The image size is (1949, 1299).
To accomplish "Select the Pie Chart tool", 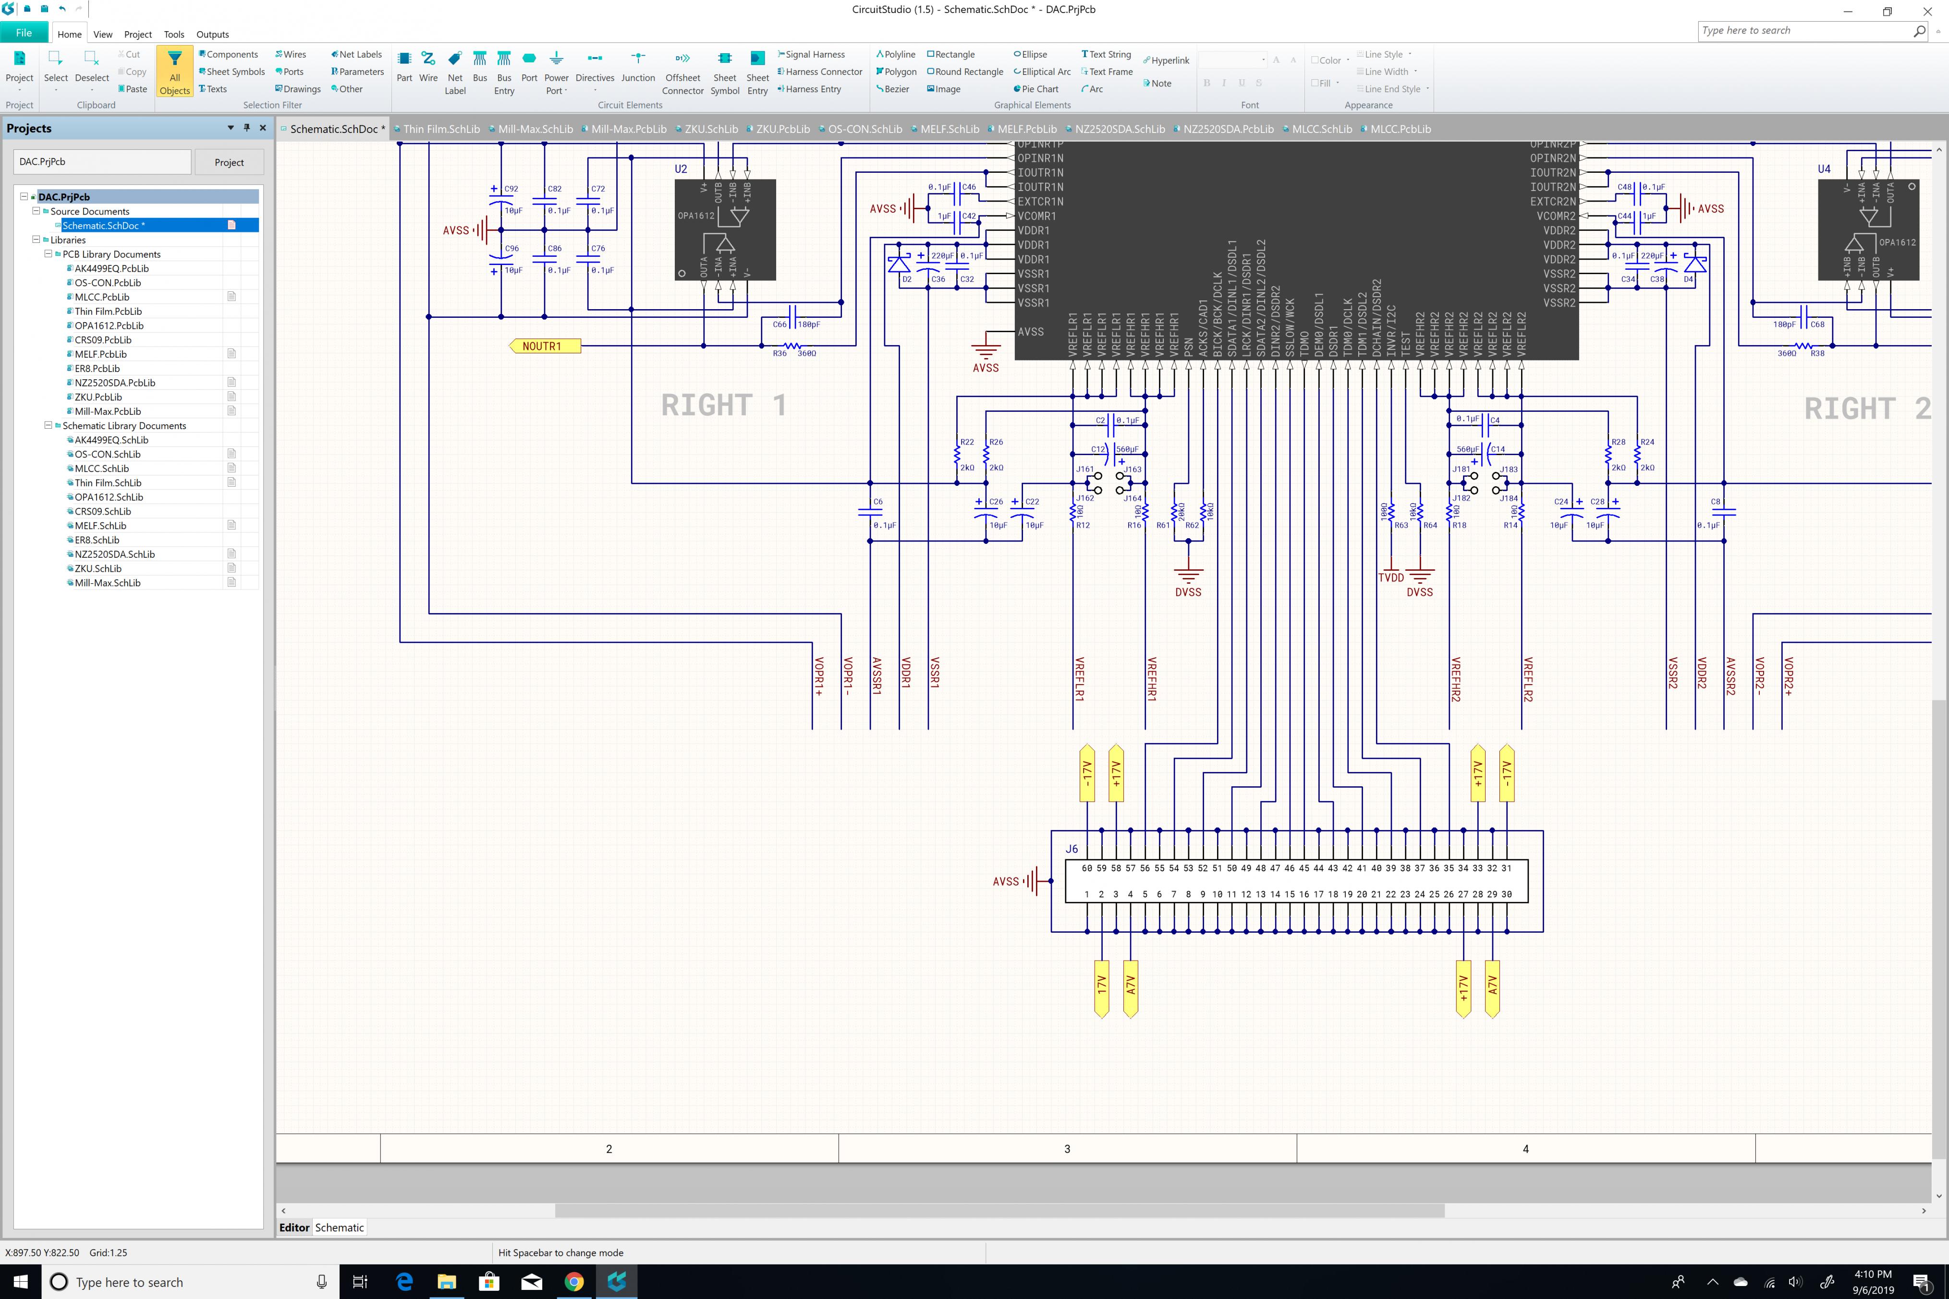I will click(x=1036, y=89).
